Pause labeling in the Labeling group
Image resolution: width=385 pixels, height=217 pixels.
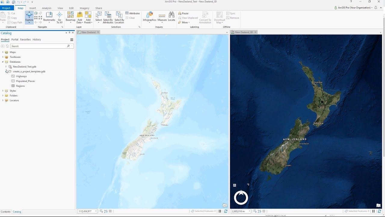click(183, 13)
